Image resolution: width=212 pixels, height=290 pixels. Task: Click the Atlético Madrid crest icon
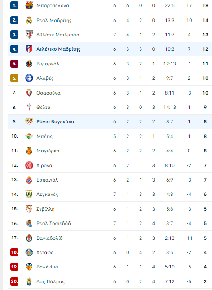29,49
